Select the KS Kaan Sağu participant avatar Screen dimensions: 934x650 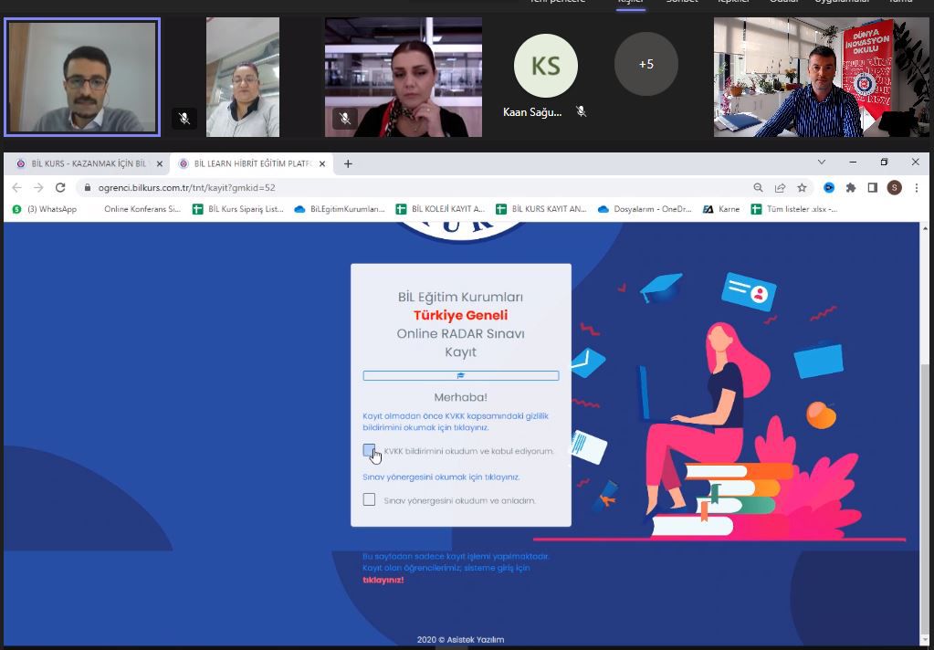click(546, 66)
